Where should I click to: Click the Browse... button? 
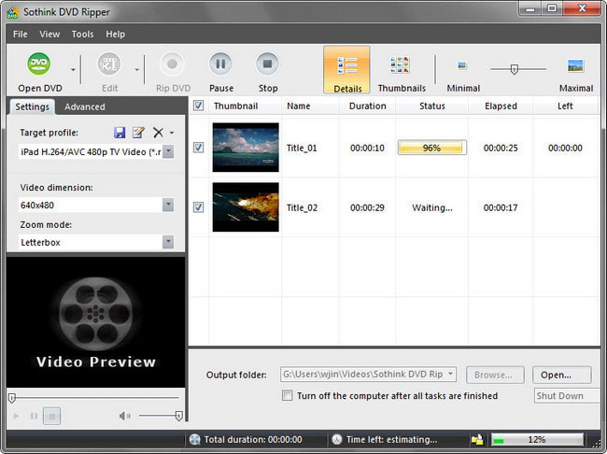tap(495, 375)
